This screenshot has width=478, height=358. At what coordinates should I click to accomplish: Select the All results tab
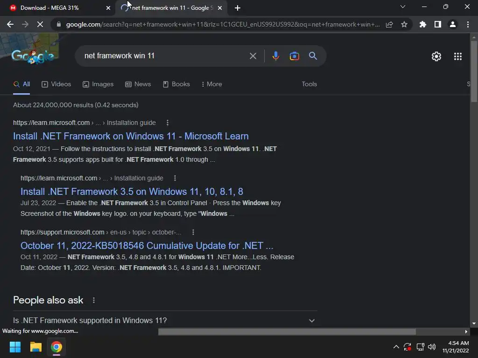[x=21, y=84]
